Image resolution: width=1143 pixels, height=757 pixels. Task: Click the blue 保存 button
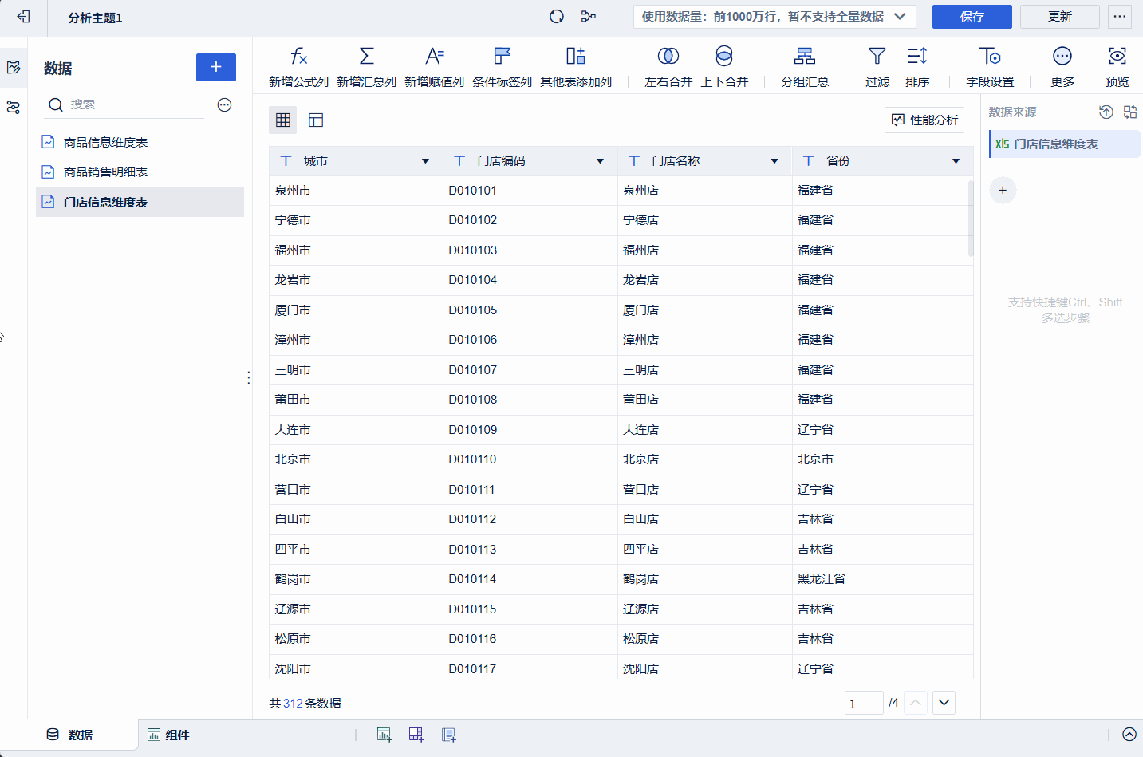click(972, 17)
